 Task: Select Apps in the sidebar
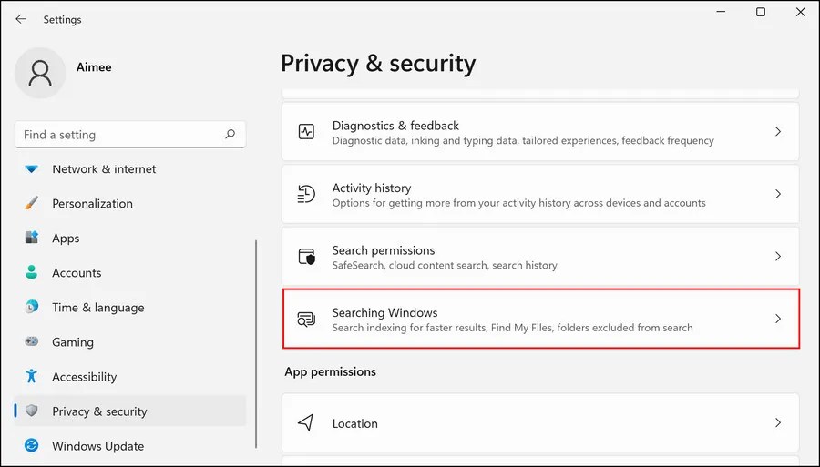coord(130,238)
